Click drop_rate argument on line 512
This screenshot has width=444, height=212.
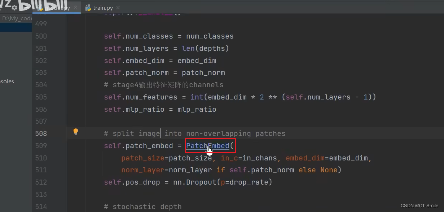(x=249, y=182)
